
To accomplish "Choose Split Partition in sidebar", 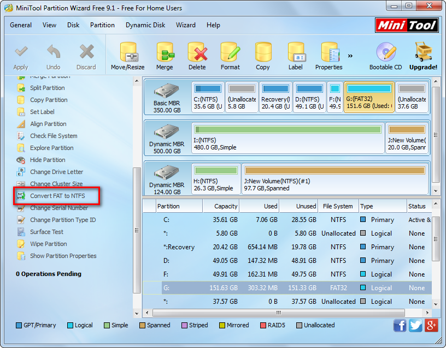I will [41, 88].
